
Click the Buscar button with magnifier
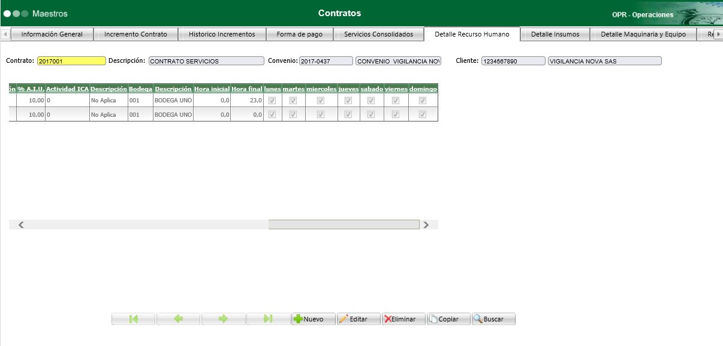(x=493, y=319)
